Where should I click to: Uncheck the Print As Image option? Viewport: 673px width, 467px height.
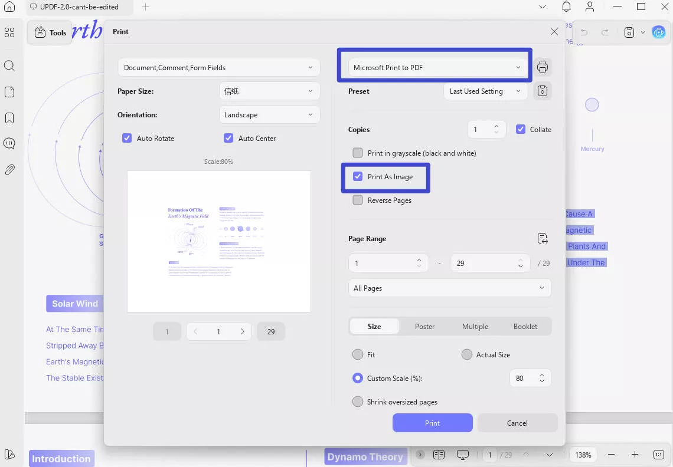click(358, 177)
